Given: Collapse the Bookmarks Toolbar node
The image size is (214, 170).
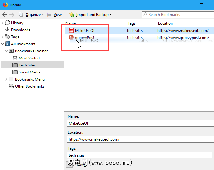Looking at the screenshot, I should (x=6, y=51).
